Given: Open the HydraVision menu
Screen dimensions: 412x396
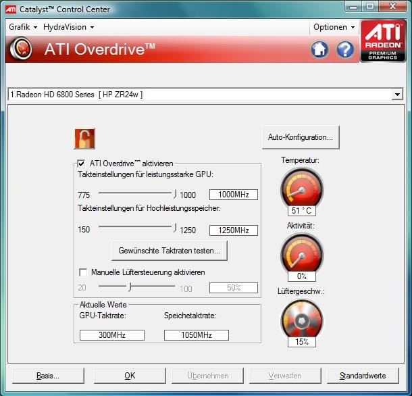Looking at the screenshot, I should pos(69,27).
